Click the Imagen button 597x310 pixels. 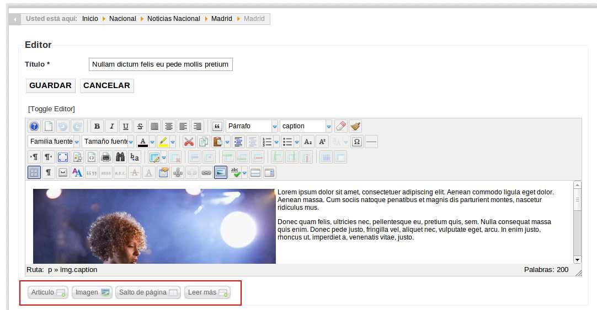point(92,292)
